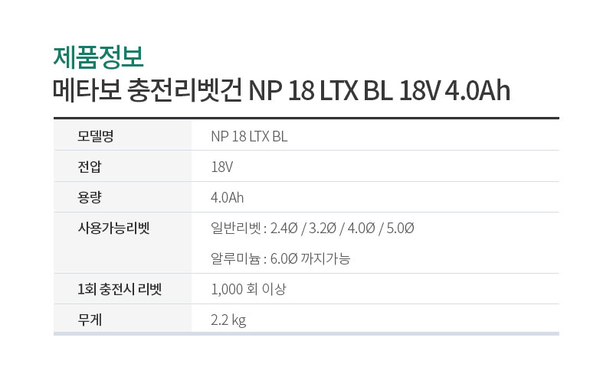Click the 4.0Ah capacity value

pos(227,198)
